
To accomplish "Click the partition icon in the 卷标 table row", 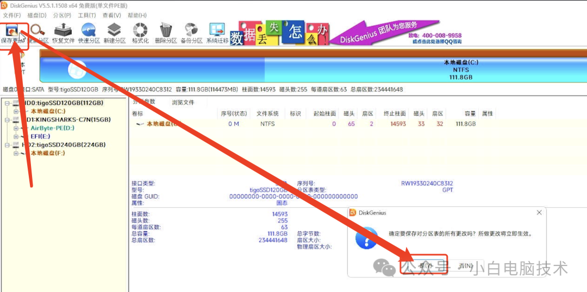I will click(x=140, y=124).
